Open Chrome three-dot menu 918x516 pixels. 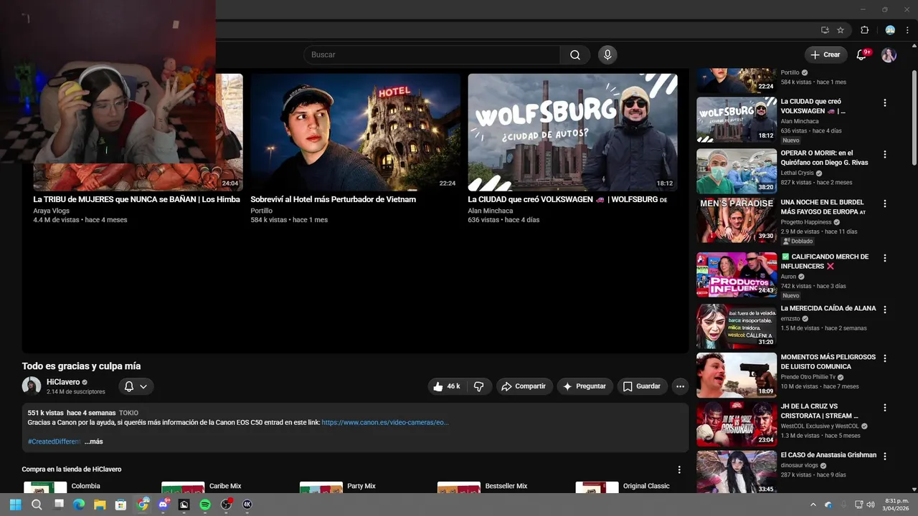coord(907,30)
